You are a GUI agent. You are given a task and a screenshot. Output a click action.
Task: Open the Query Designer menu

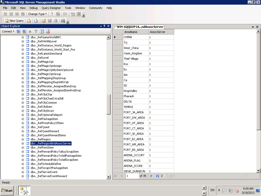(51, 8)
